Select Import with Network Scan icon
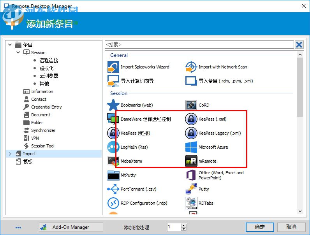 [x=191, y=67]
